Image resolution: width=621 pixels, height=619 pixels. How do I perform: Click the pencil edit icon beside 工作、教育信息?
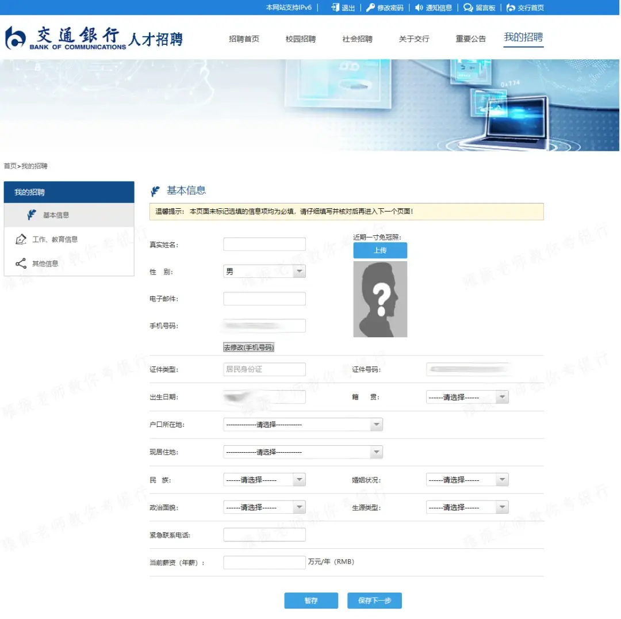(x=21, y=239)
